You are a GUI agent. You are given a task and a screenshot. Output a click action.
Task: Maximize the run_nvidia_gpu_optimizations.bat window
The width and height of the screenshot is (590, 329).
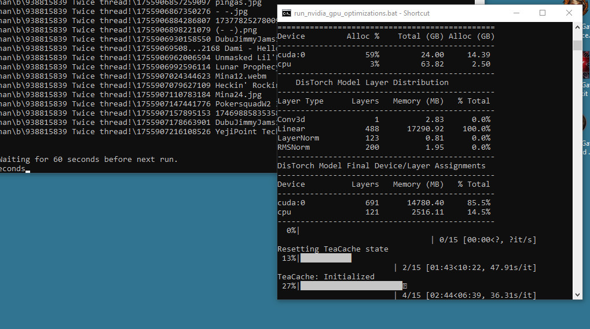(x=542, y=13)
